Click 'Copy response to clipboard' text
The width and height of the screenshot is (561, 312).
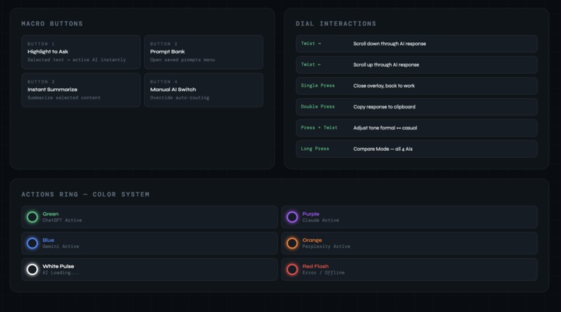[x=384, y=107]
